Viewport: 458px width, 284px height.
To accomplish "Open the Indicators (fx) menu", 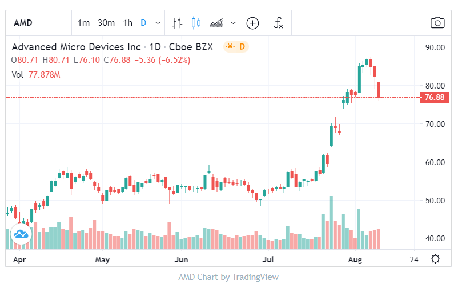I will (279, 23).
